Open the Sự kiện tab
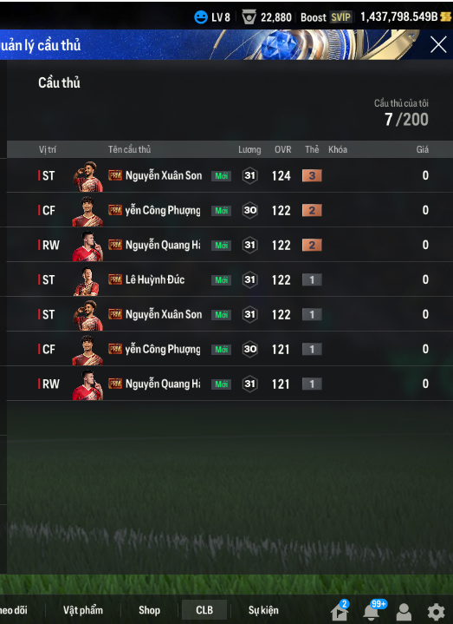Viewport: 453px width, 624px height. pos(263,610)
